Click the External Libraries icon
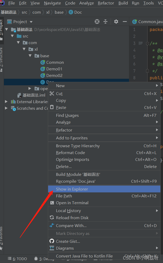163x263 pixels. pyautogui.click(x=13, y=102)
